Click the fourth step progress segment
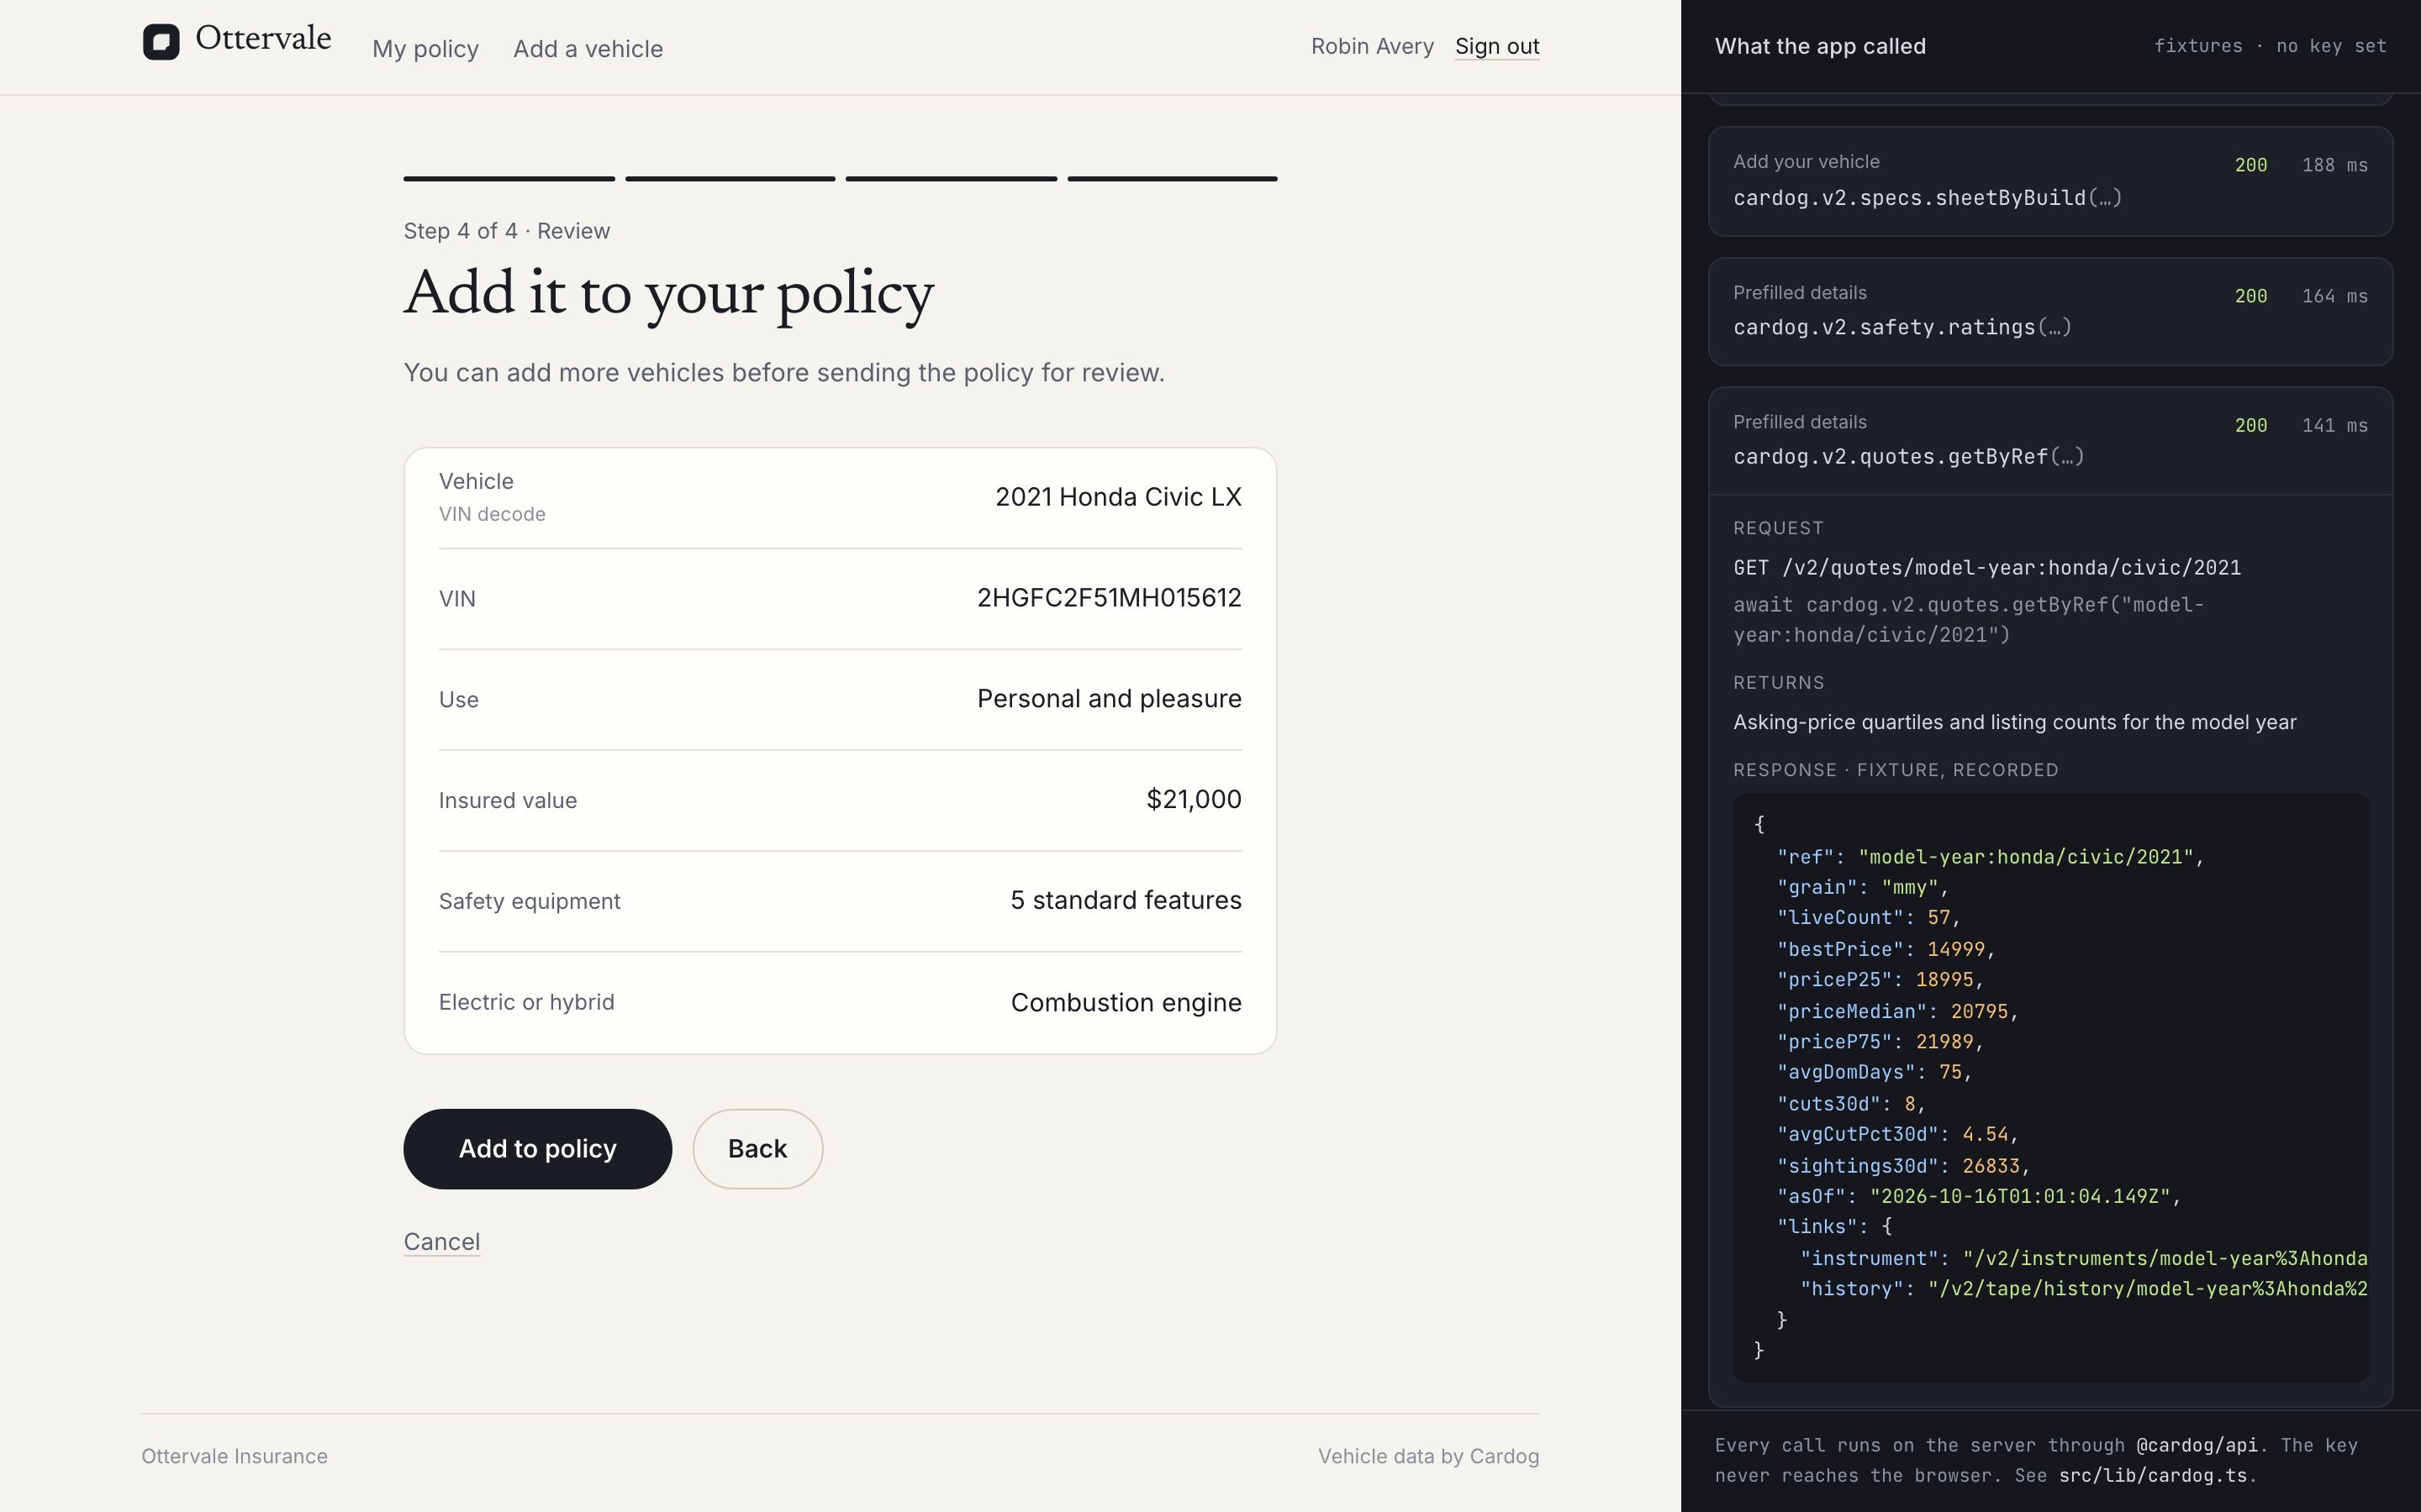2421x1512 pixels. click(x=1172, y=179)
